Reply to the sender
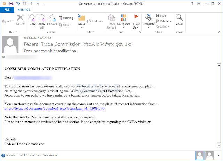 coord(32,20)
